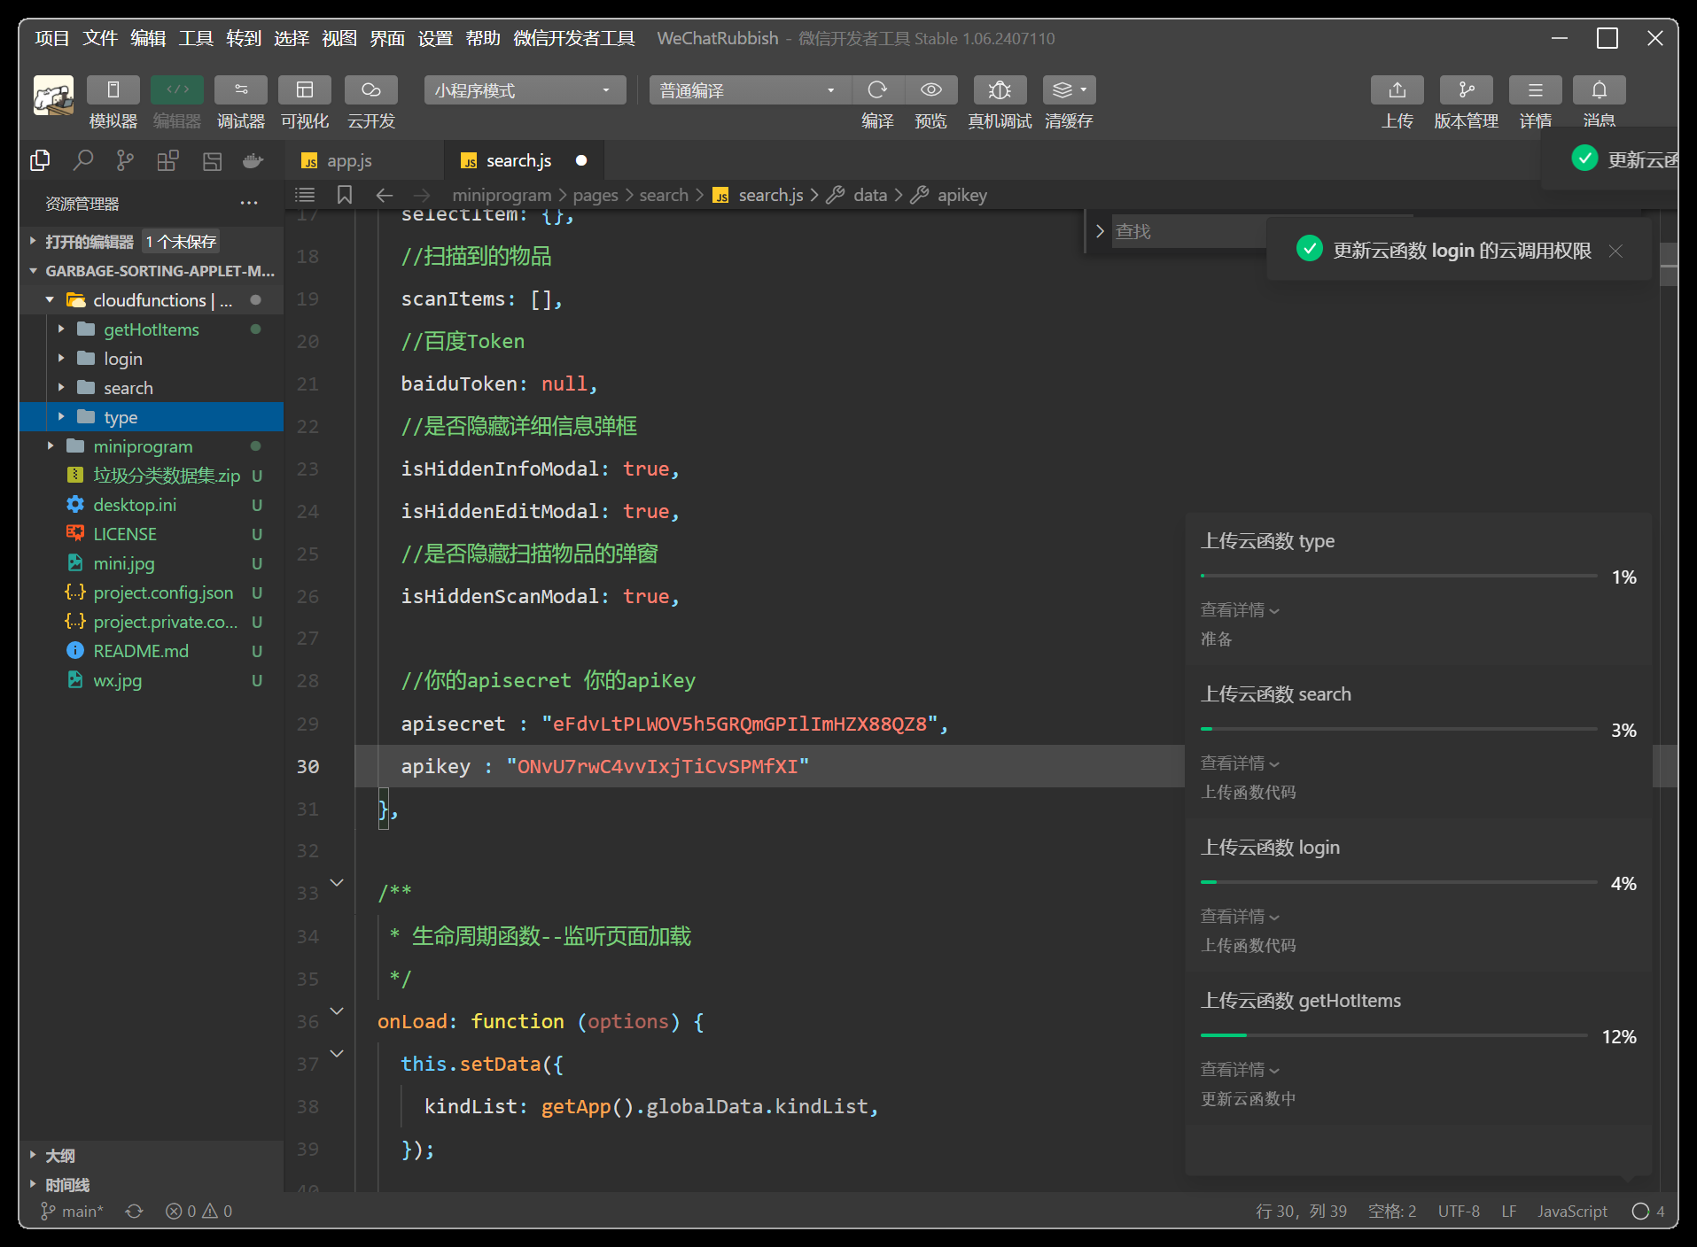1697x1247 pixels.
Task: Expand the open editors section
Action: point(33,241)
